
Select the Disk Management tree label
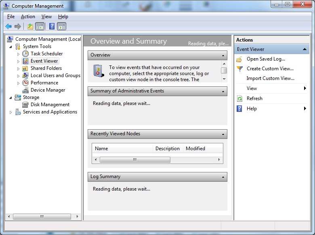tap(50, 105)
